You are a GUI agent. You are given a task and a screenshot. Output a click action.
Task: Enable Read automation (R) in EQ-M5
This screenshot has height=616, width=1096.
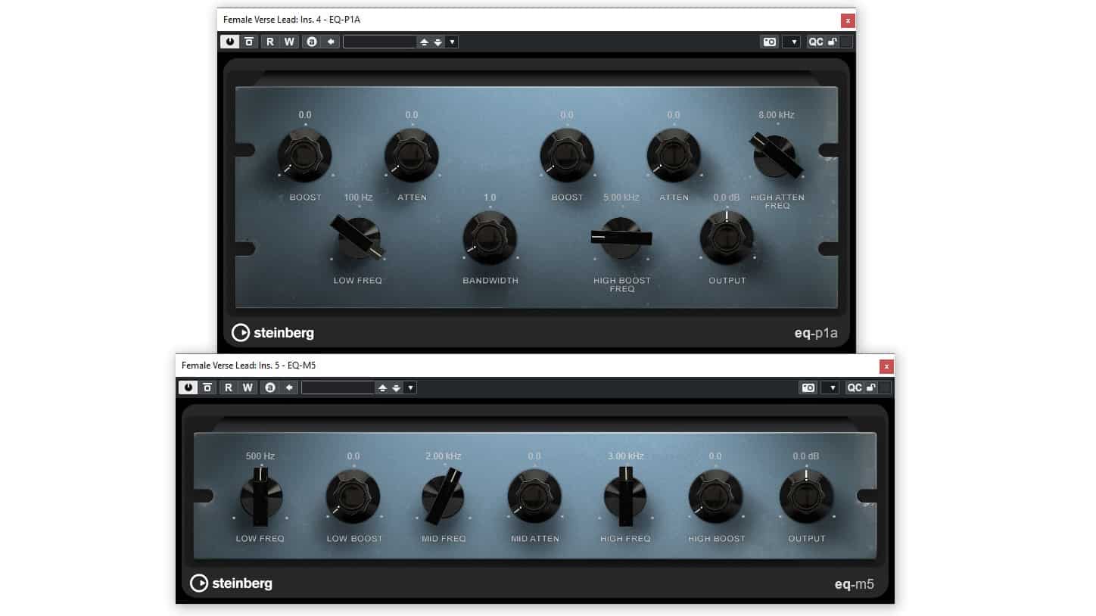229,387
